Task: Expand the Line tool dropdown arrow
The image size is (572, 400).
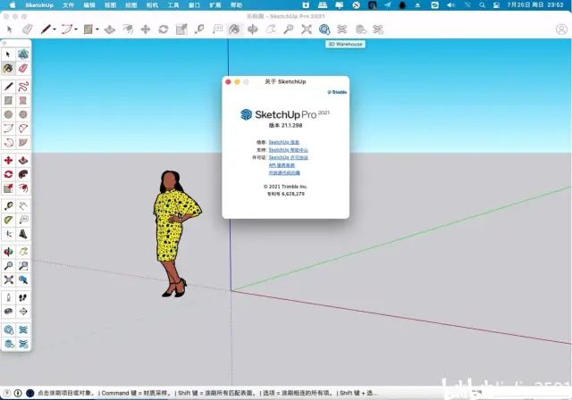Action: click(55, 29)
